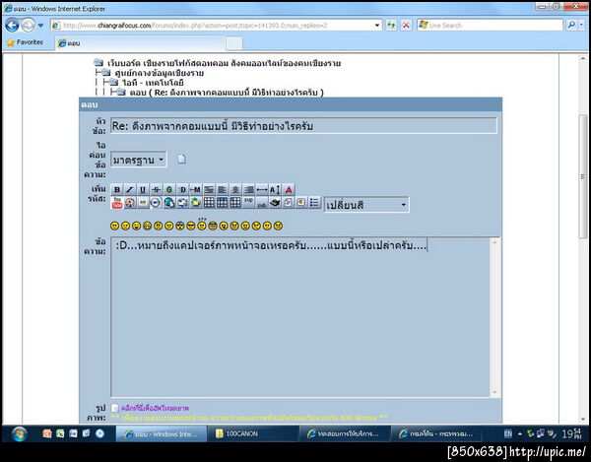Open the Windows Start orb
This screenshot has height=462, width=591.
click(x=19, y=434)
